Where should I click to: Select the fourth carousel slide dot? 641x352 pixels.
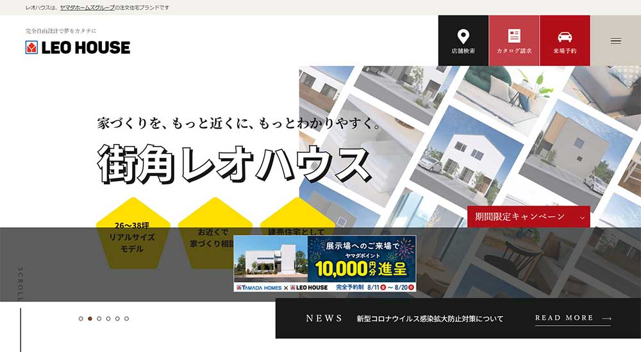tap(108, 318)
